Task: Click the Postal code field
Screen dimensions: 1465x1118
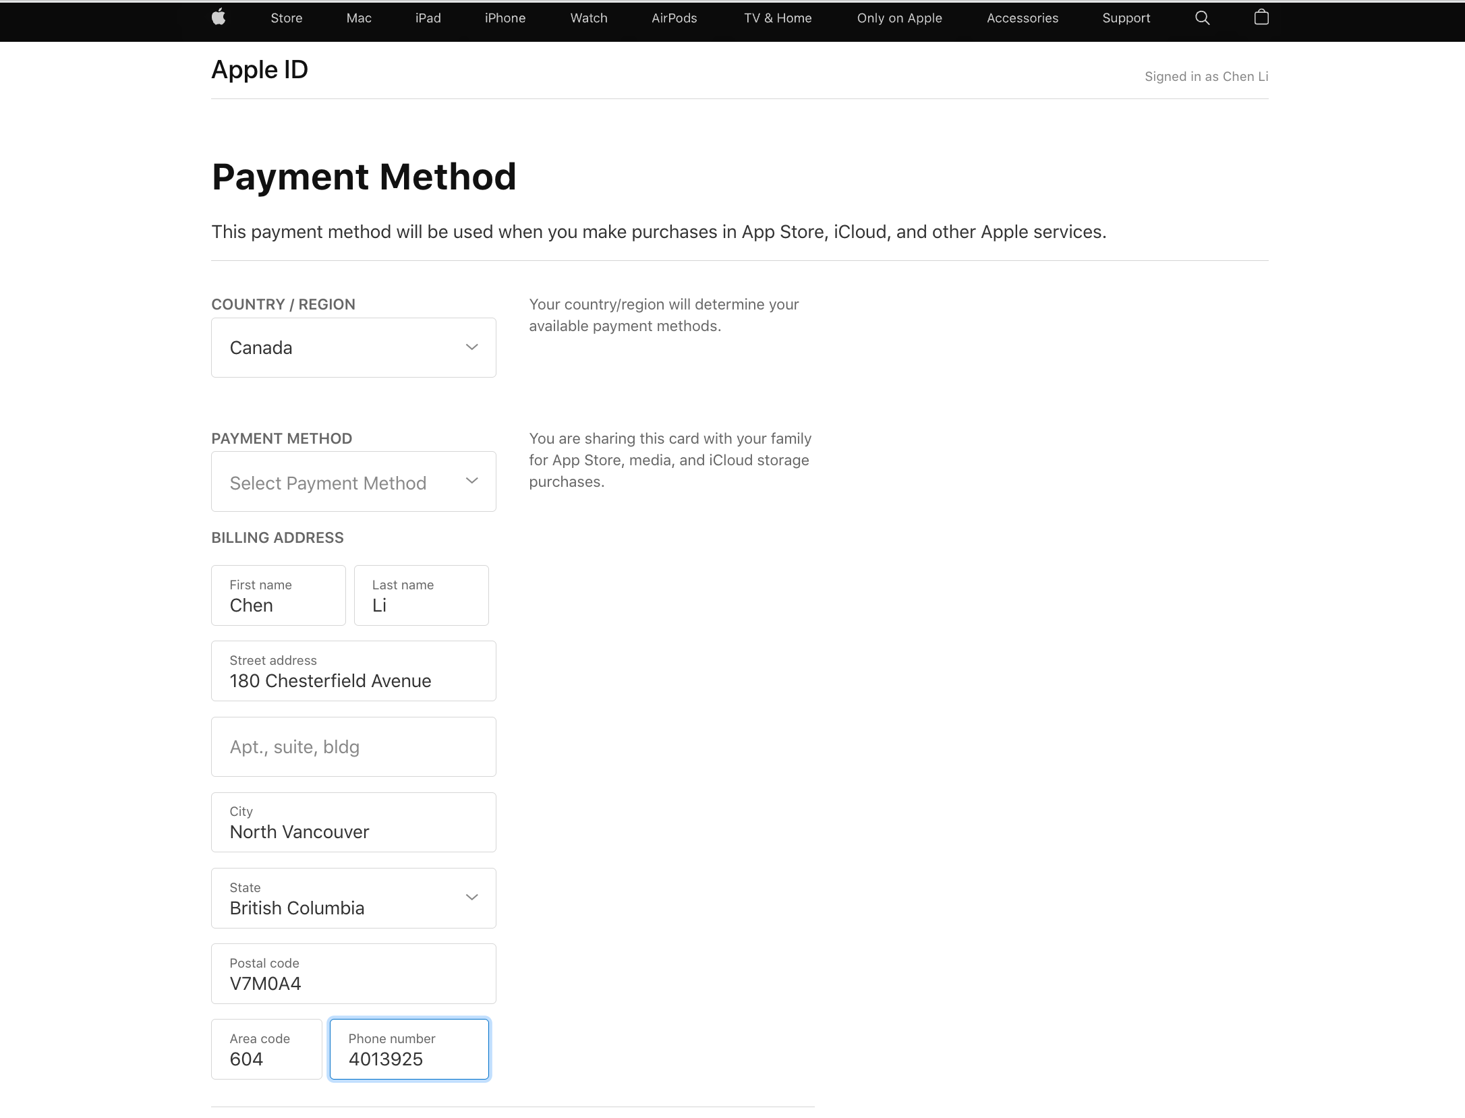Action: (x=353, y=974)
